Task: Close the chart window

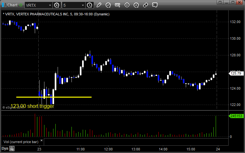Action: coord(240,2)
